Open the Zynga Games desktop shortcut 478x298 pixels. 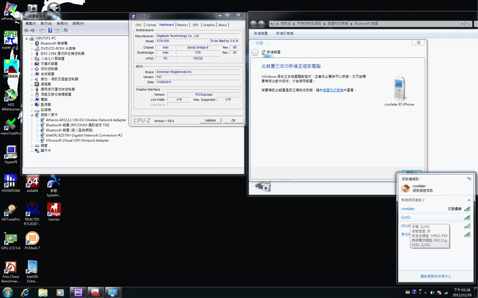point(54,212)
